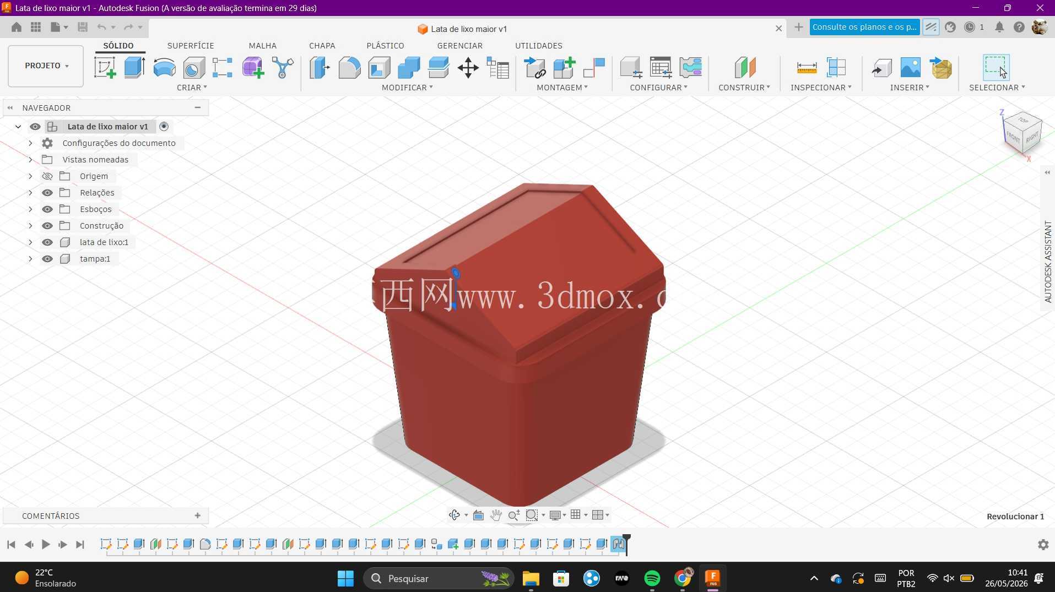Switch to the SUPERFÍCIE tab

click(x=191, y=46)
